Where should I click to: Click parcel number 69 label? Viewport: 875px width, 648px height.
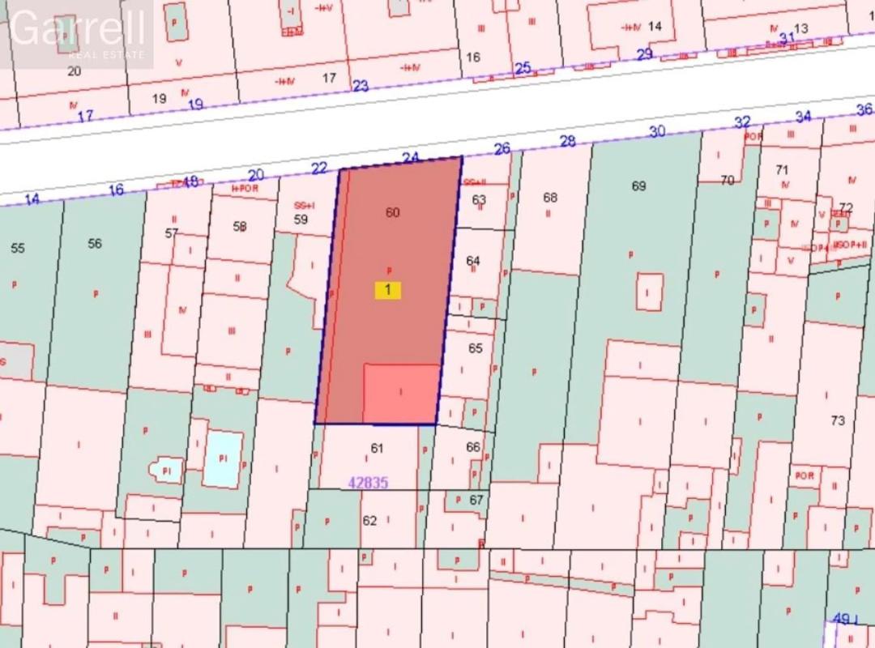tap(638, 186)
